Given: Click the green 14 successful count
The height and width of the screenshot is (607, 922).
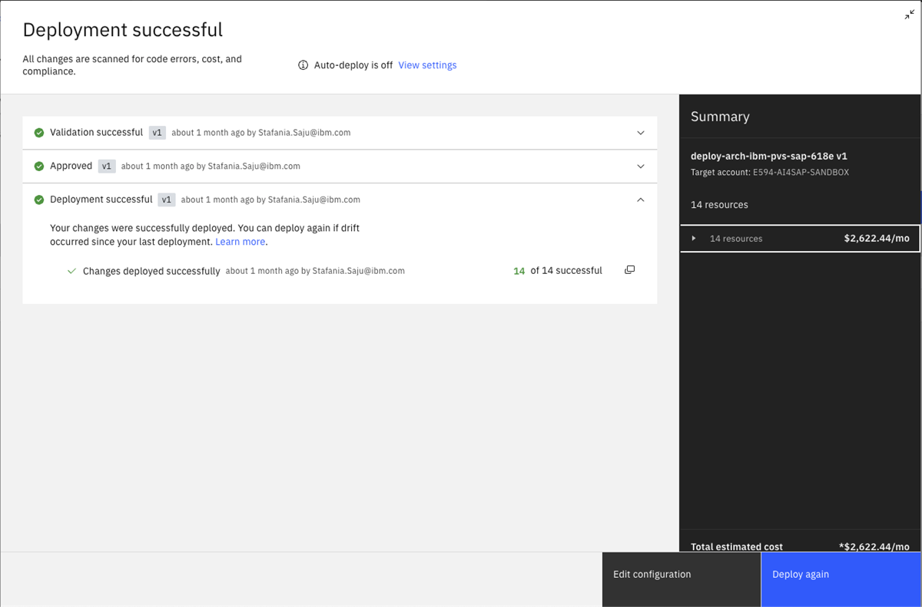Looking at the screenshot, I should coord(519,271).
